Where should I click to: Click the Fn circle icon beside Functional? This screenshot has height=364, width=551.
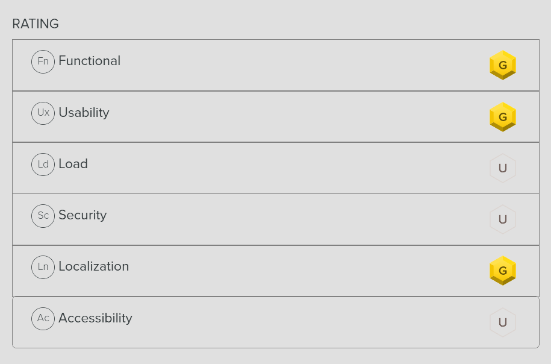pyautogui.click(x=43, y=61)
